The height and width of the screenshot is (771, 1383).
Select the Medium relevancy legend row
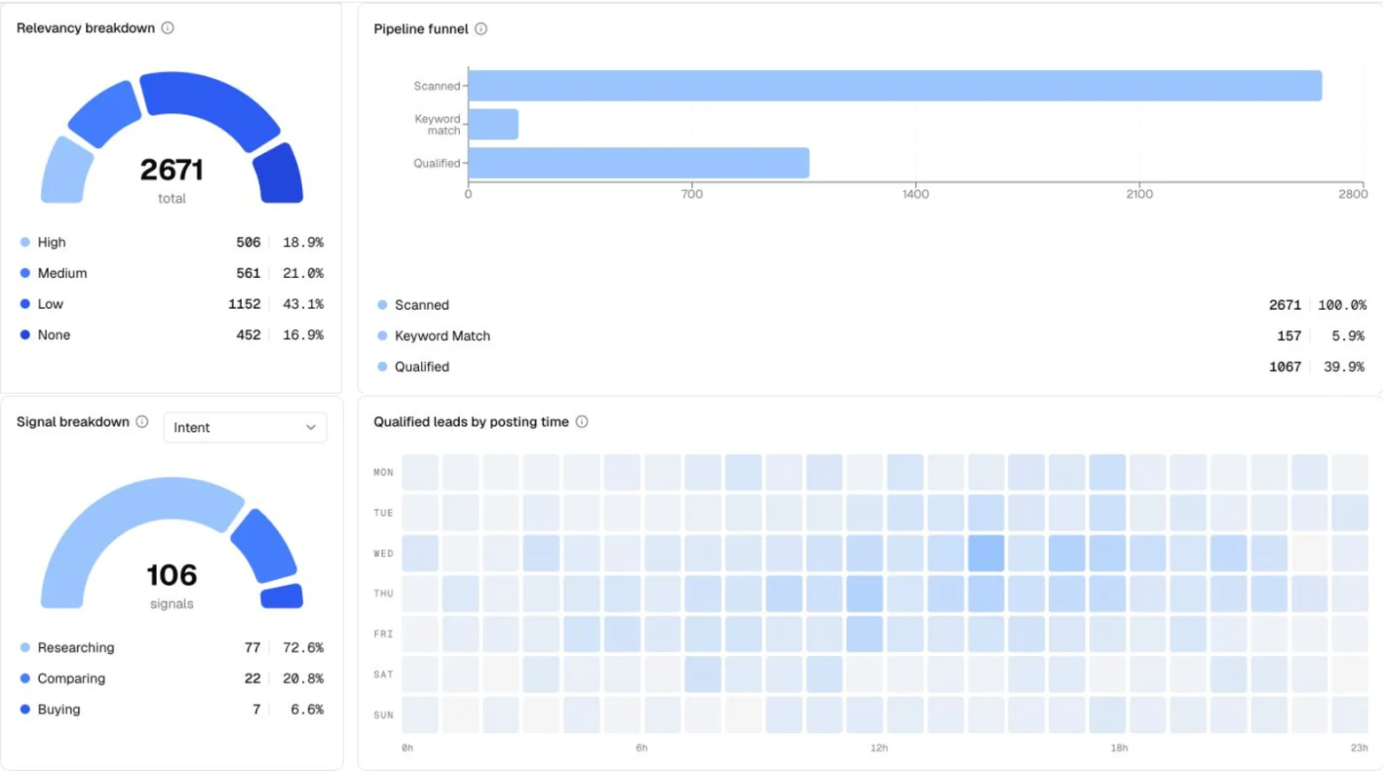tap(172, 274)
